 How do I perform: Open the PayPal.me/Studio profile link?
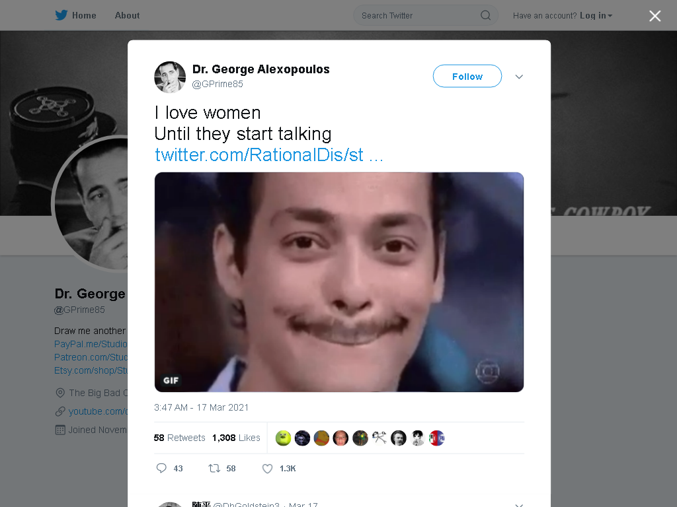pos(91,344)
